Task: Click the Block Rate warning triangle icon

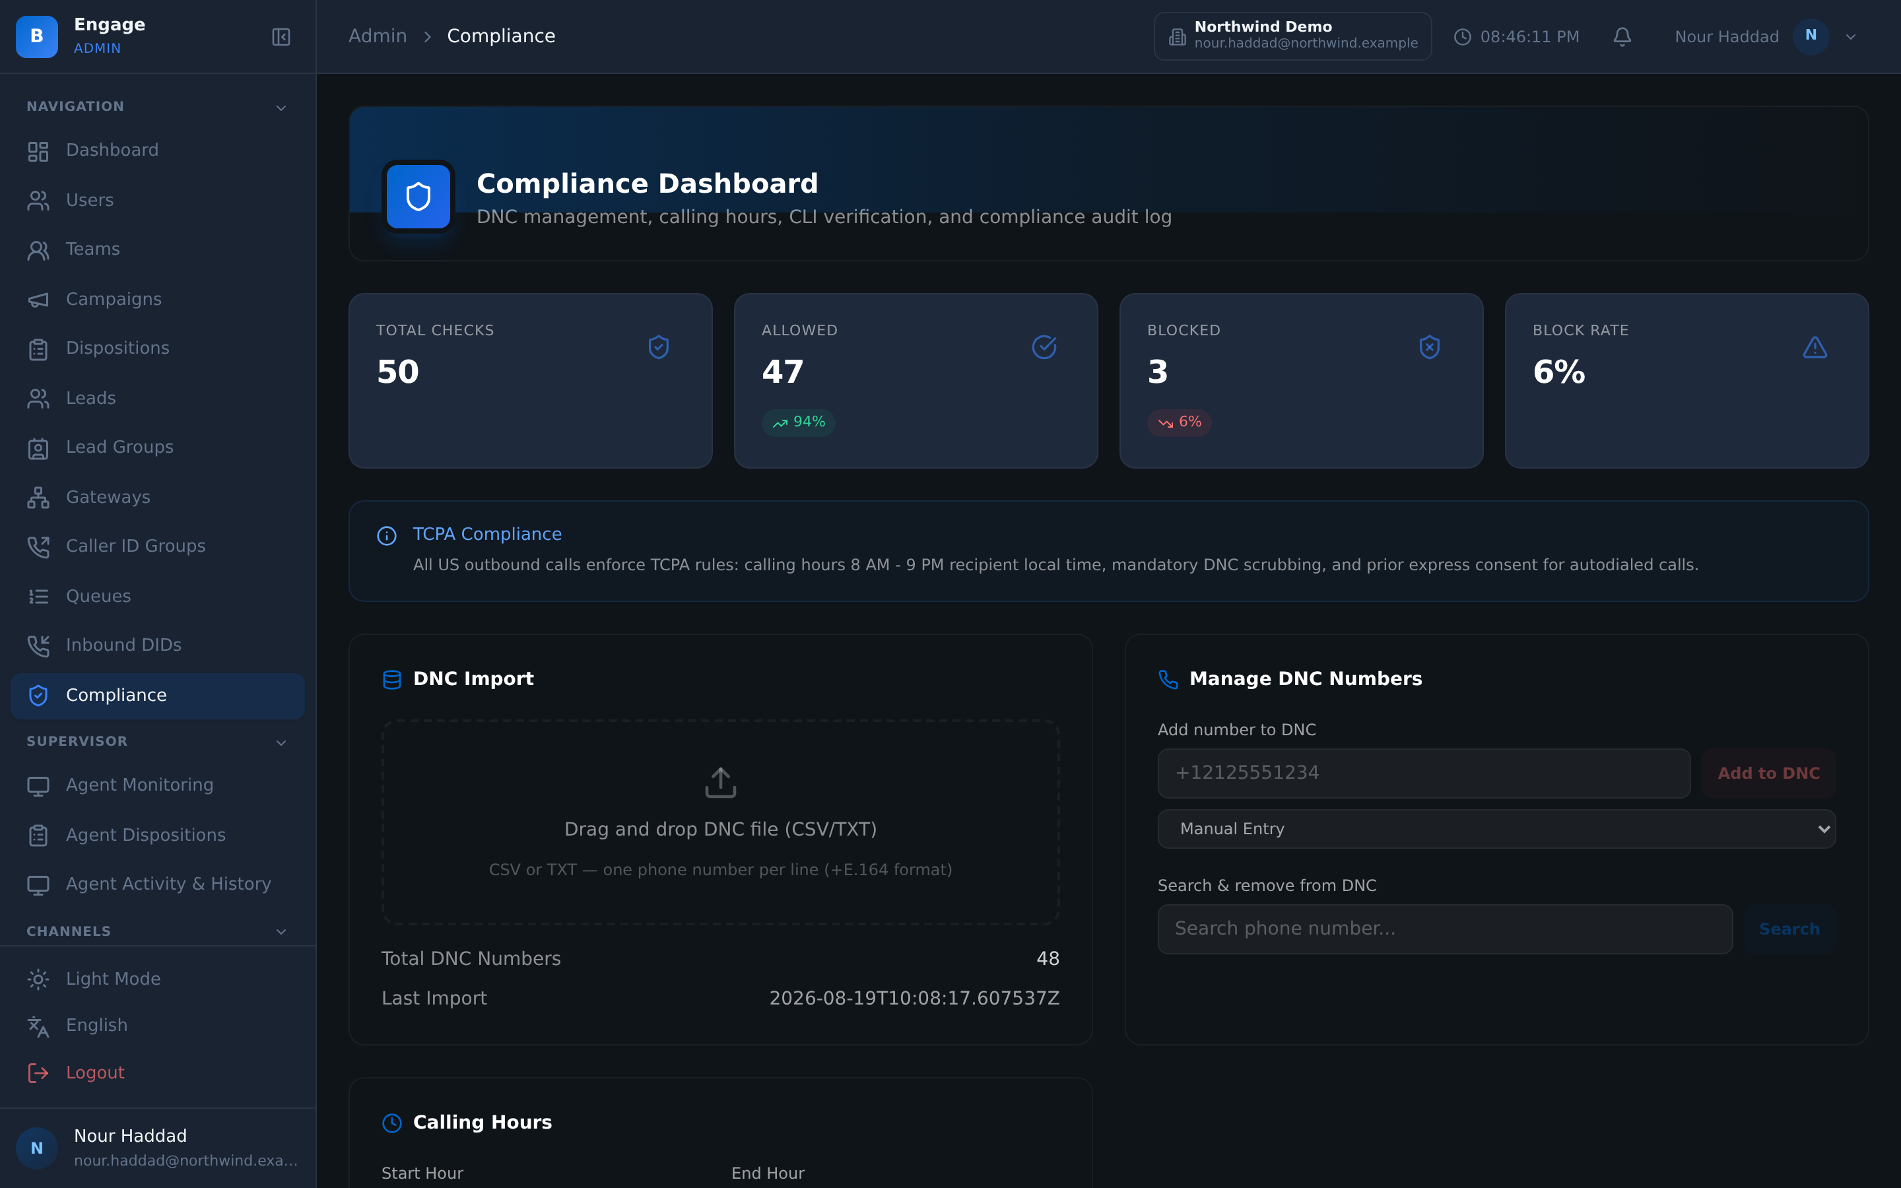Action: coord(1815,347)
